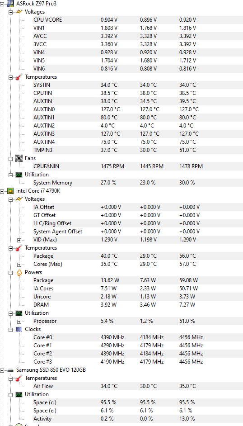
Task: Collapse the Utilization section under Samsung SSD
Action: coord(10,394)
